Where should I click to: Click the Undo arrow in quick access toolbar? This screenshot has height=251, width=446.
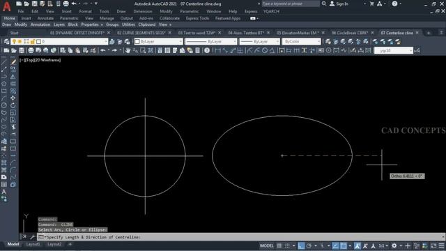pos(74,3)
